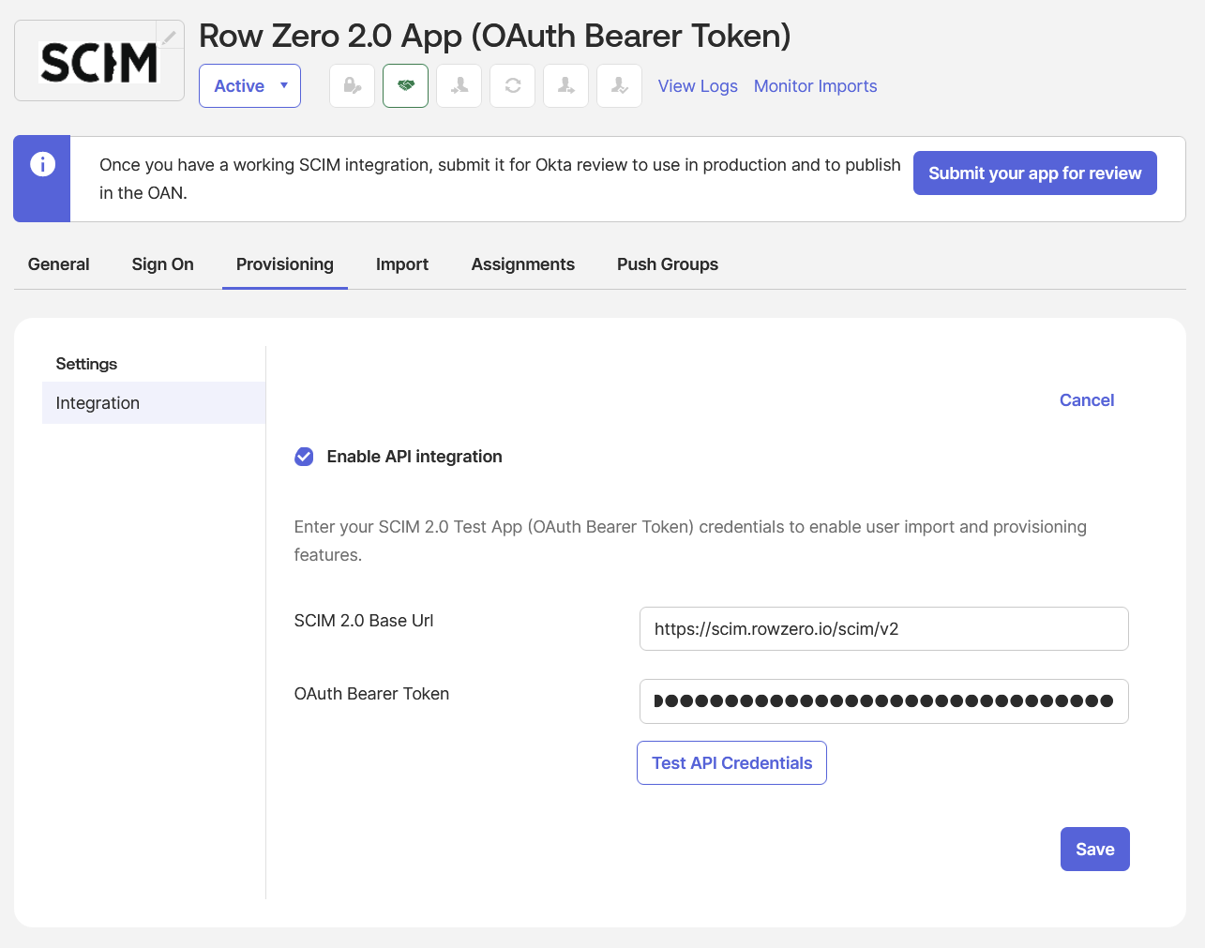
Task: Select Integration in the Settings sidebar
Action: [x=98, y=403]
